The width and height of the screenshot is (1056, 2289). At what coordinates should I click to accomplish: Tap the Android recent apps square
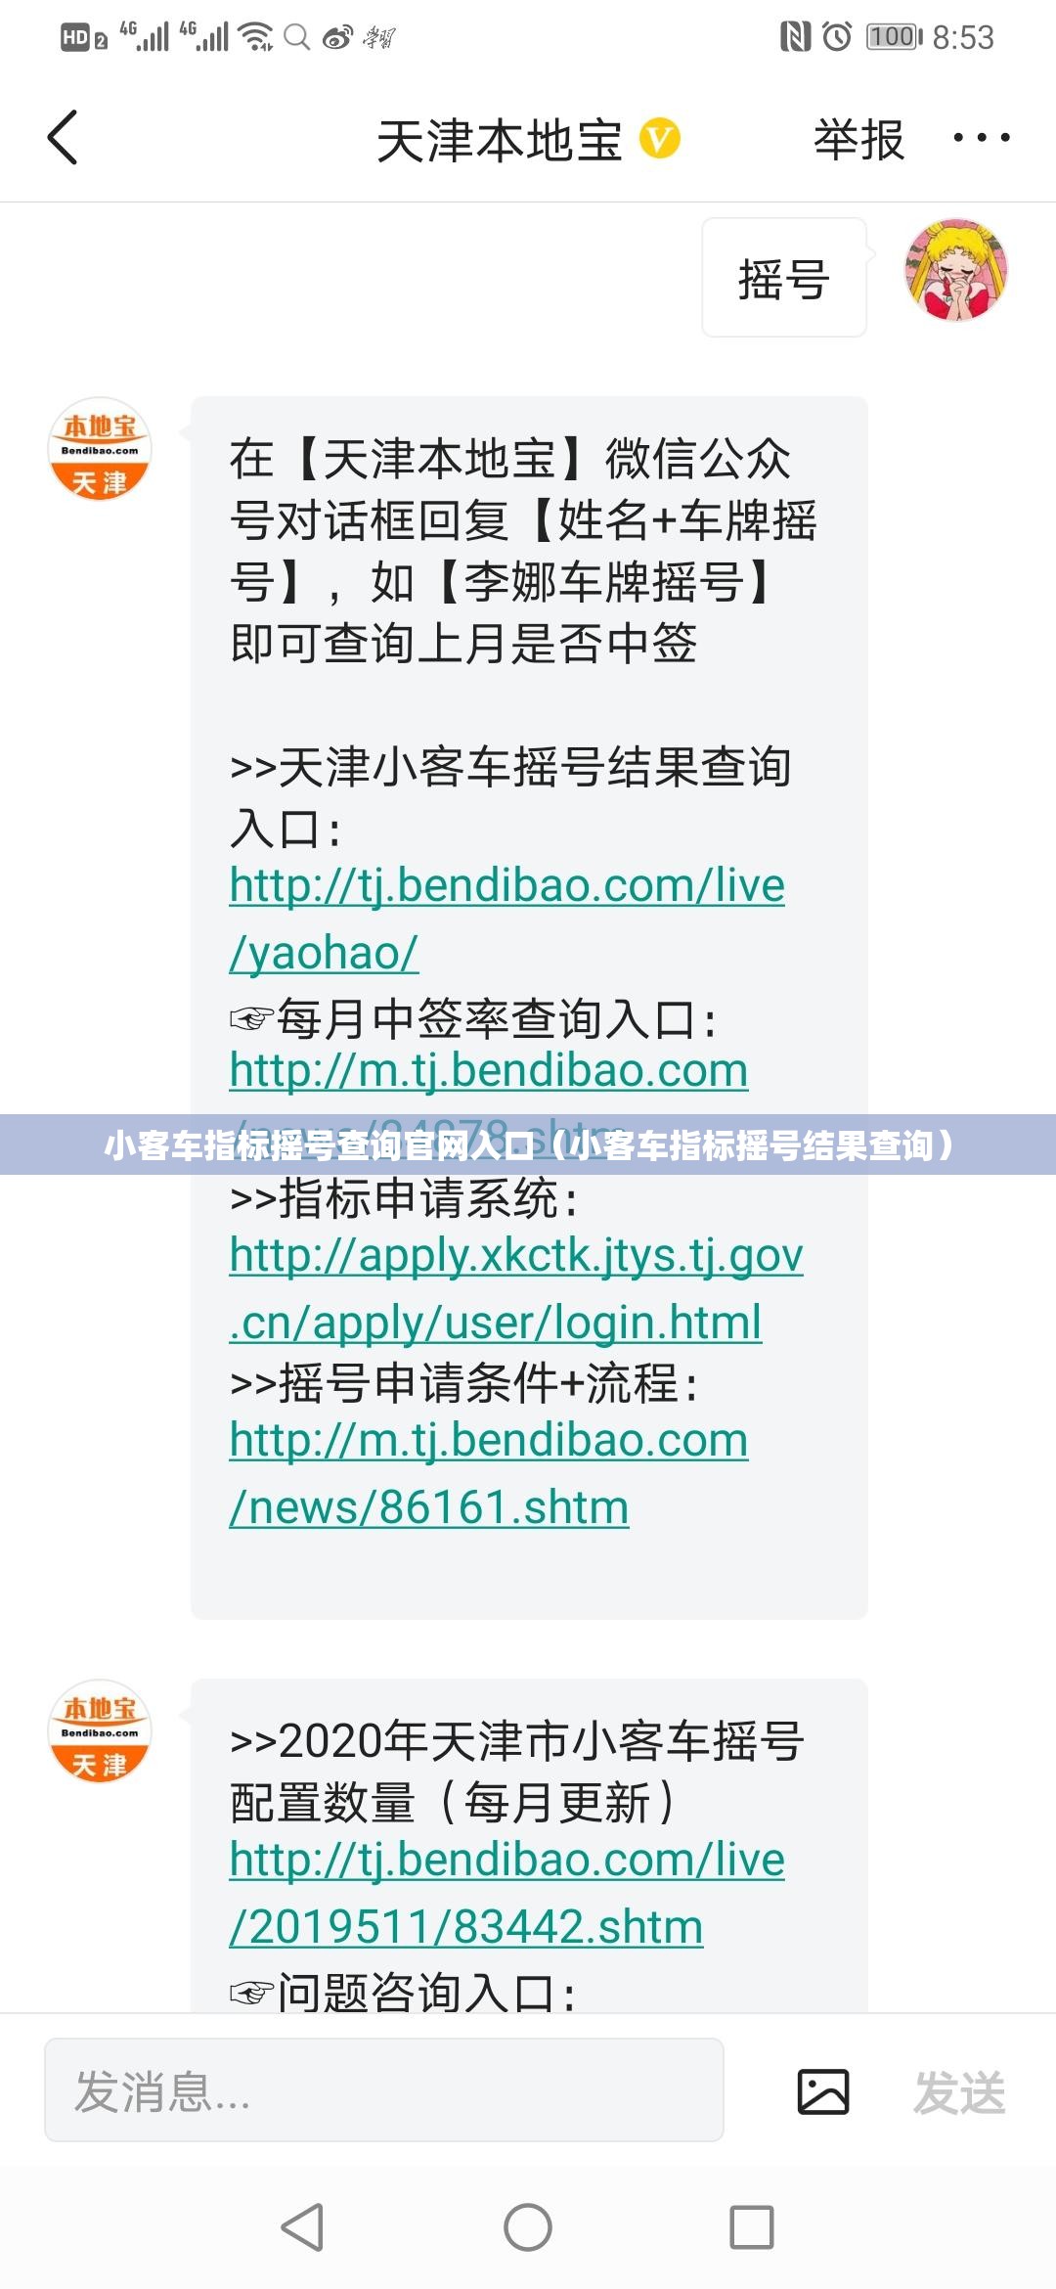[x=752, y=2227]
